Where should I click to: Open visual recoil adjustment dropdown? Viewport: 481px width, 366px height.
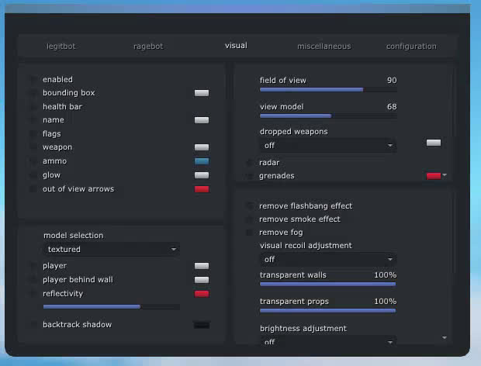click(x=328, y=260)
